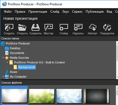
Task: Select My Computer in folder list
Action: point(18,77)
